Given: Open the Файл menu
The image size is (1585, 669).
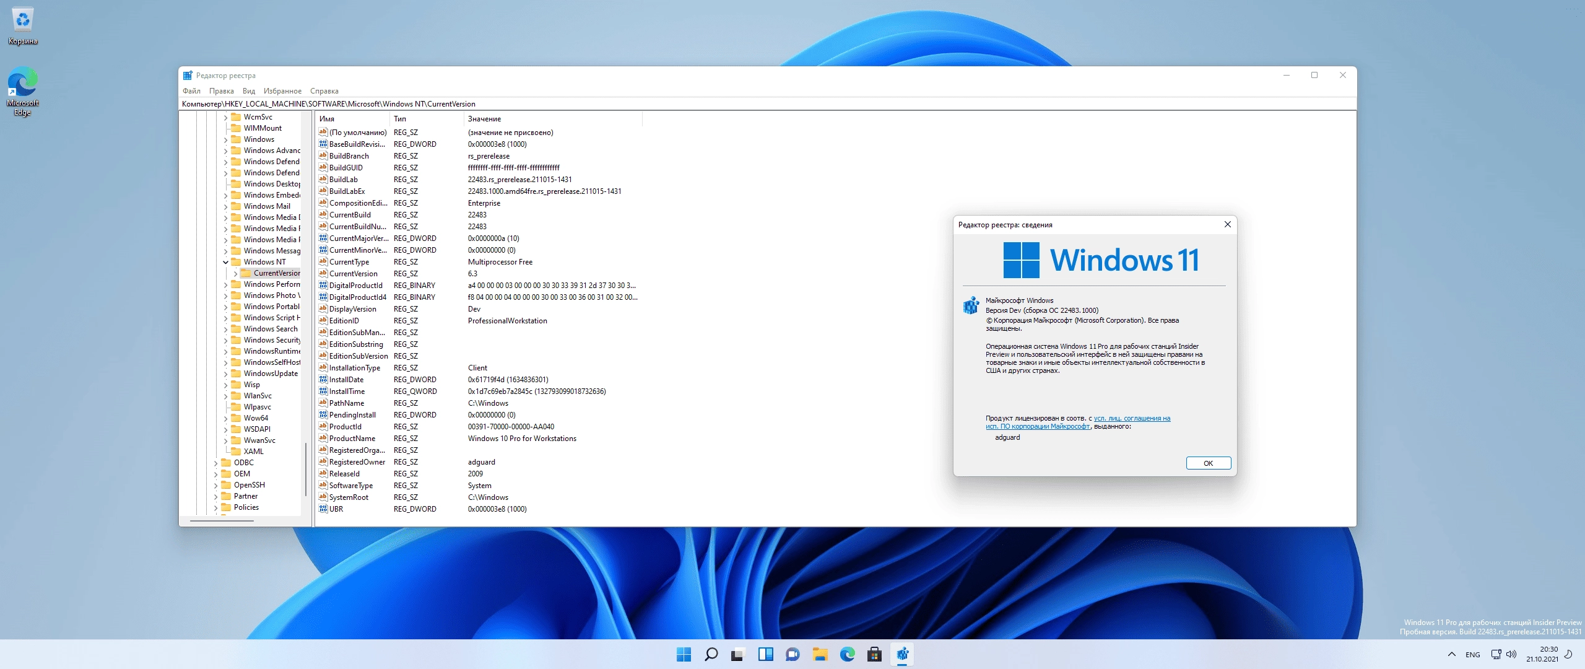Looking at the screenshot, I should tap(191, 91).
